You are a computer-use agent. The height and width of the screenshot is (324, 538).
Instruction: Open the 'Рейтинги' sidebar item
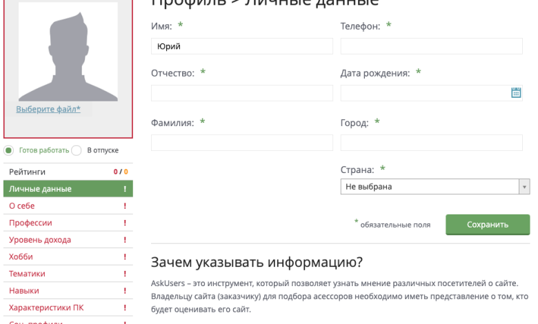28,172
